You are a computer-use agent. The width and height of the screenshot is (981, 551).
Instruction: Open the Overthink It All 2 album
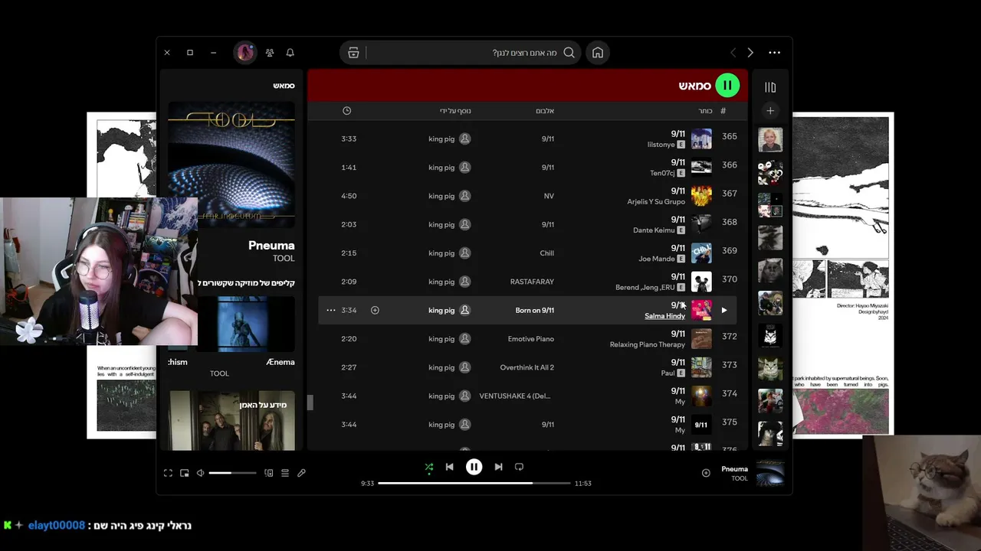[x=527, y=367]
